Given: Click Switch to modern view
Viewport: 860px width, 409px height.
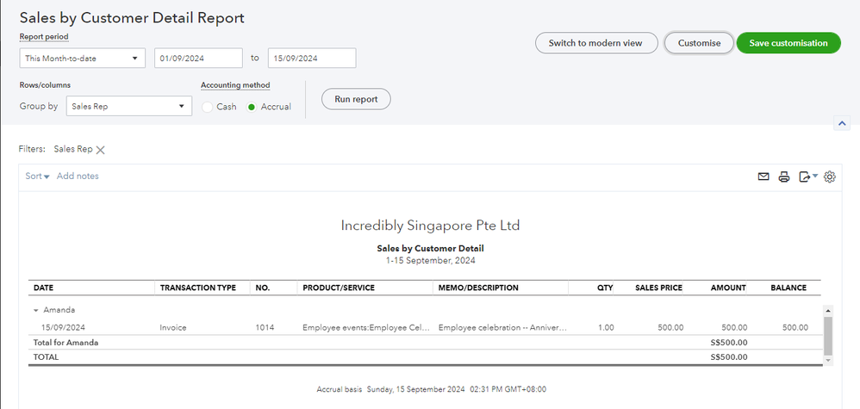Looking at the screenshot, I should [x=596, y=43].
